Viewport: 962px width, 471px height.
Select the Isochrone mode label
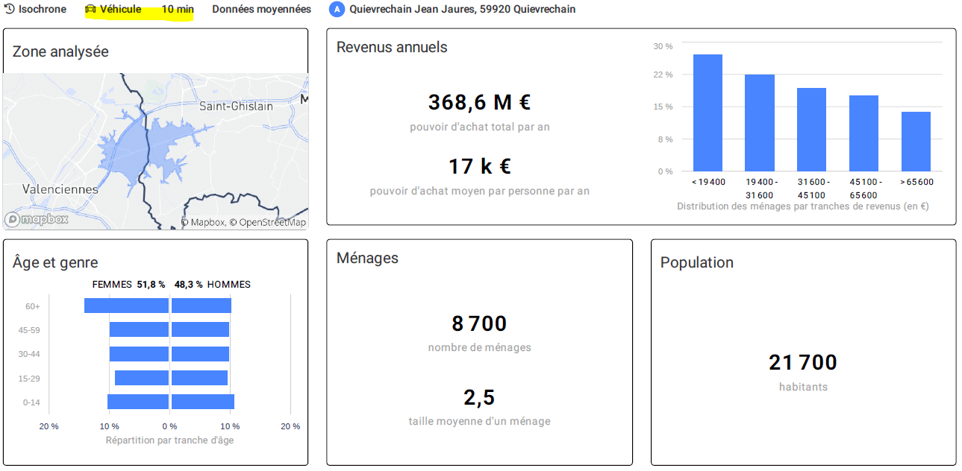(x=42, y=10)
